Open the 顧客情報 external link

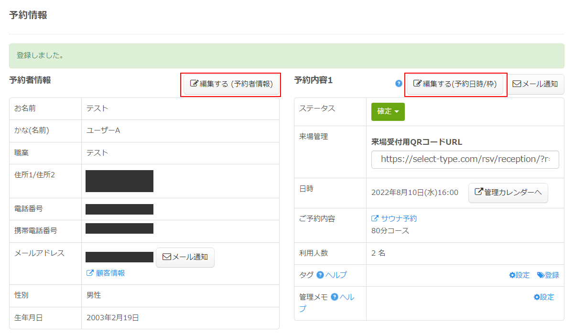tap(106, 273)
